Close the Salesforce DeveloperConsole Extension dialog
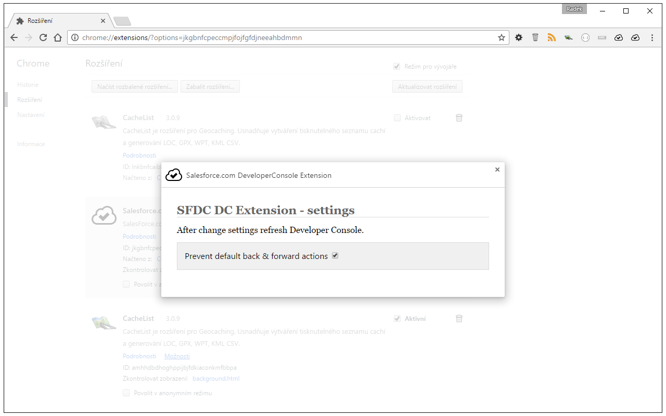Viewport: 666px width, 416px height. click(x=497, y=170)
